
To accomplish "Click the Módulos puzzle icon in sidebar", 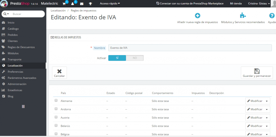I will 3,53.
